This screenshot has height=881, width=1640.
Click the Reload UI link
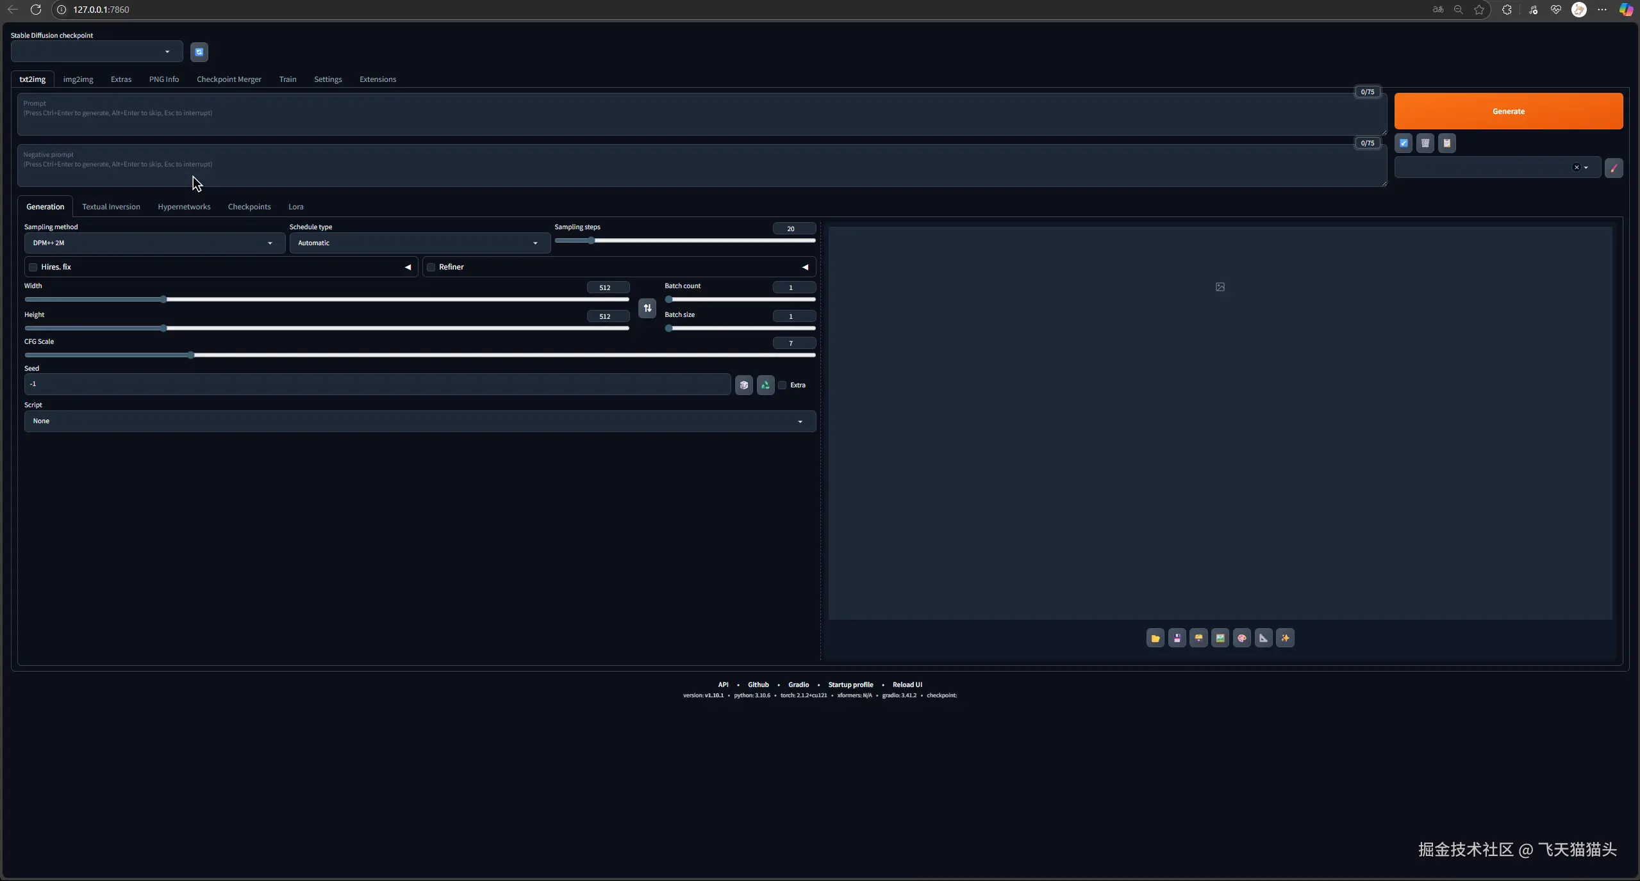[x=907, y=684]
